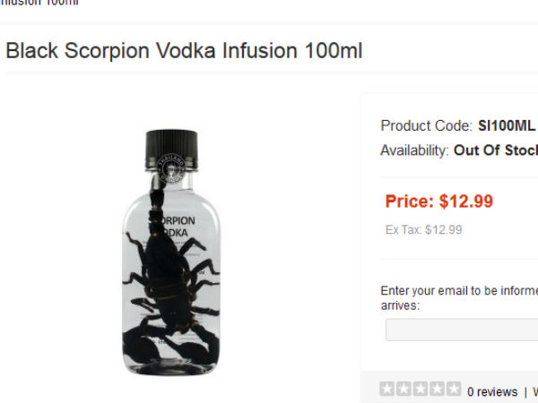Click the round seal emblem on bottle neck
The width and height of the screenshot is (538, 403).
pos(169,167)
